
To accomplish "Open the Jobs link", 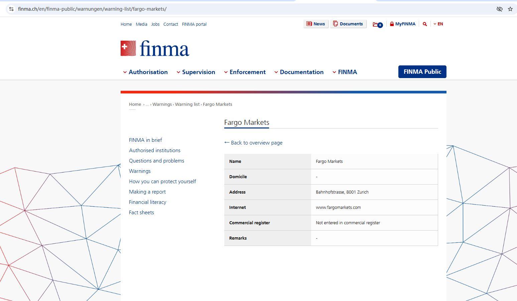I will click(x=155, y=24).
